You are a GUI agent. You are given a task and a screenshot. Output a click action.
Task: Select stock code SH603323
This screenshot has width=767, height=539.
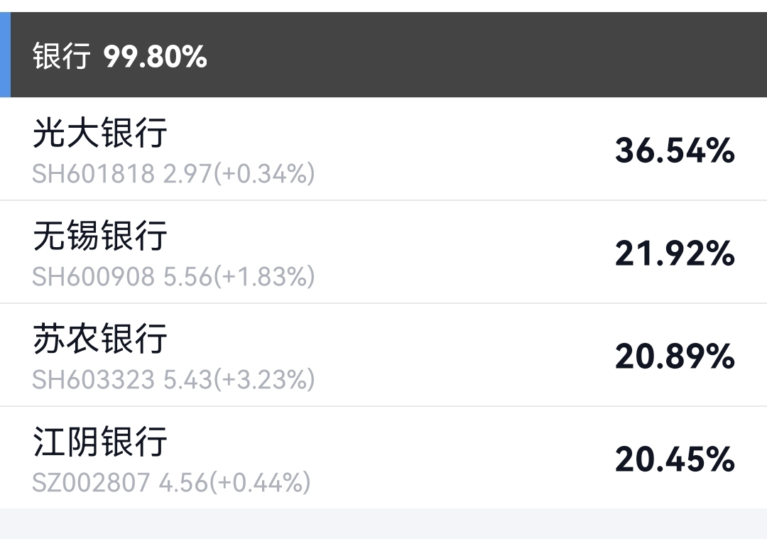click(x=93, y=380)
